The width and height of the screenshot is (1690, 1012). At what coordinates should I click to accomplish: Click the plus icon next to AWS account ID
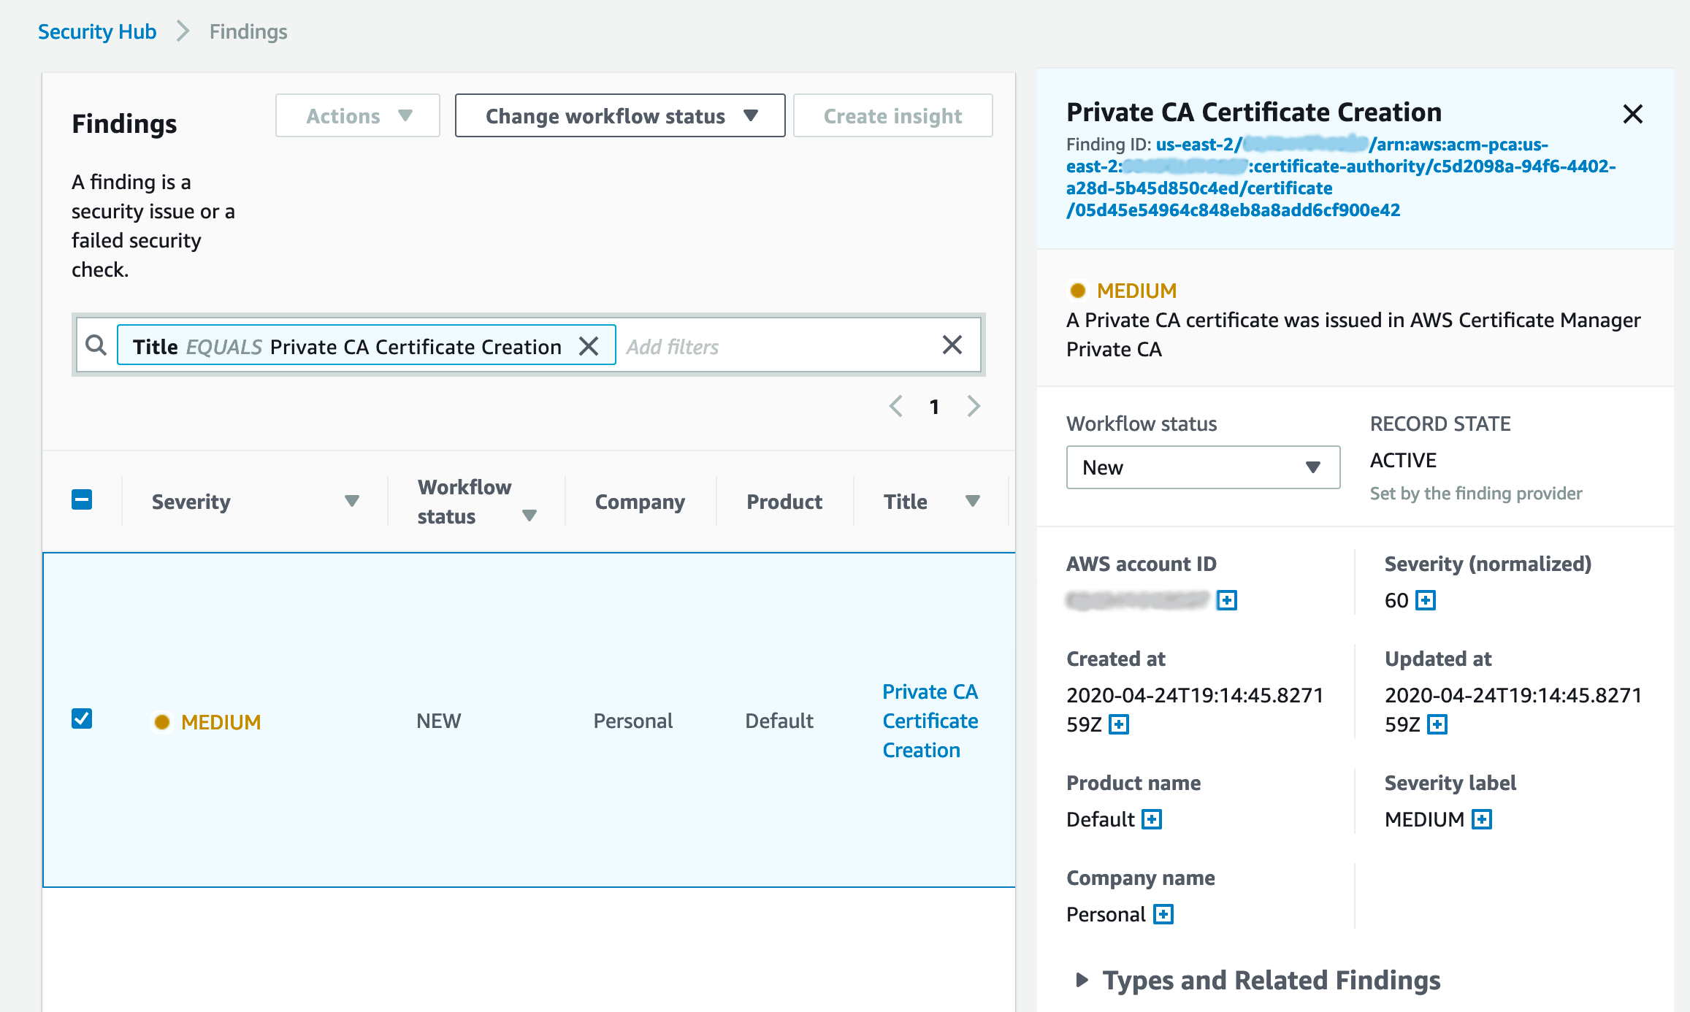1228,600
